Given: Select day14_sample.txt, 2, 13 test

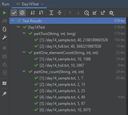Looking at the screenshot, I should 67,85.
